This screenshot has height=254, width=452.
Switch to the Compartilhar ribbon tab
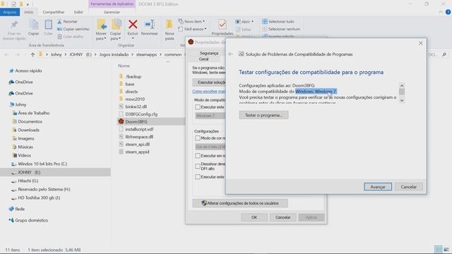(x=54, y=12)
